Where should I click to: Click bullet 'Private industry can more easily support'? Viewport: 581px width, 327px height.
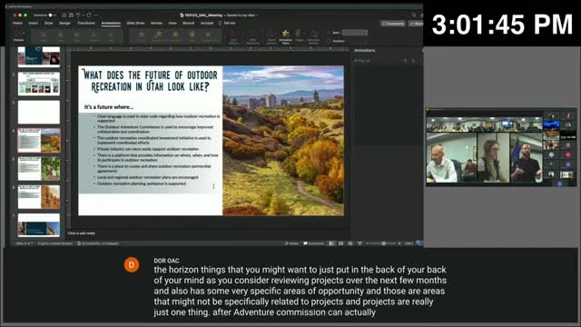point(148,149)
